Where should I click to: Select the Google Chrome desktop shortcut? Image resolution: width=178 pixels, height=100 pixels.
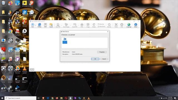pos(11,32)
